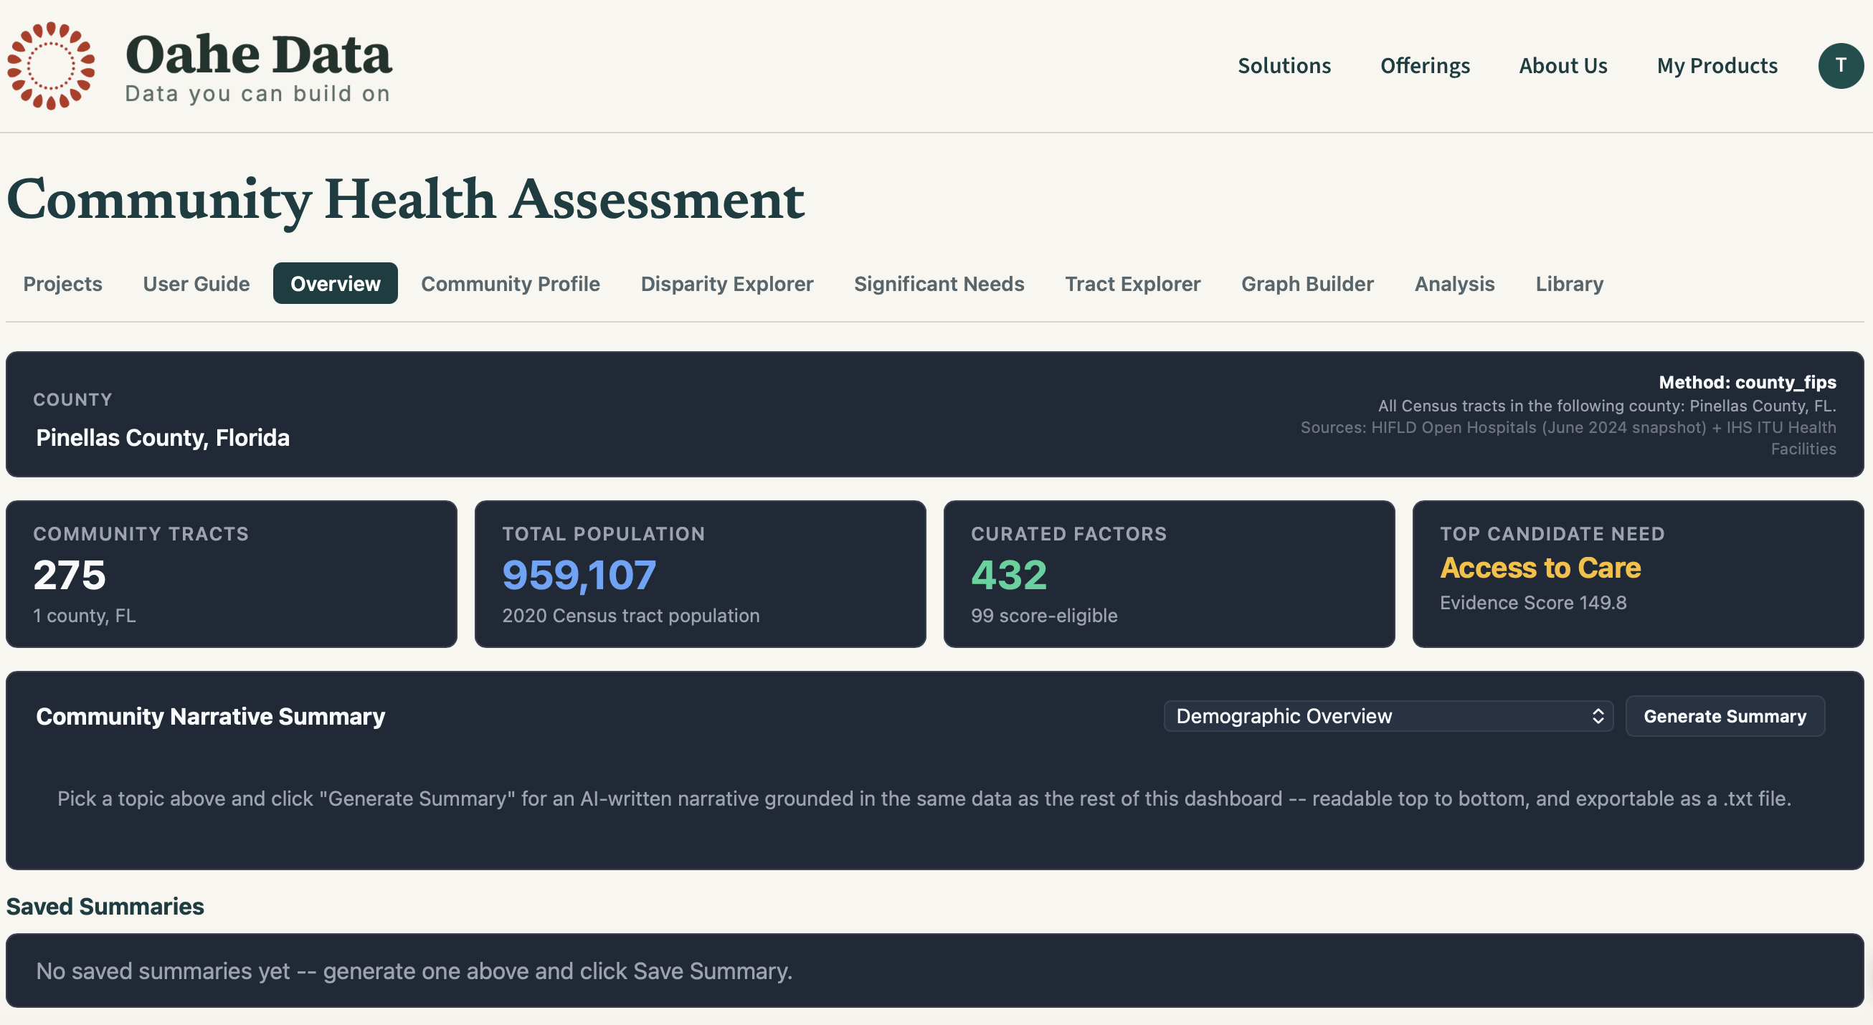This screenshot has width=1873, height=1025.
Task: Click the No saved summaries yet message
Action: tap(414, 971)
